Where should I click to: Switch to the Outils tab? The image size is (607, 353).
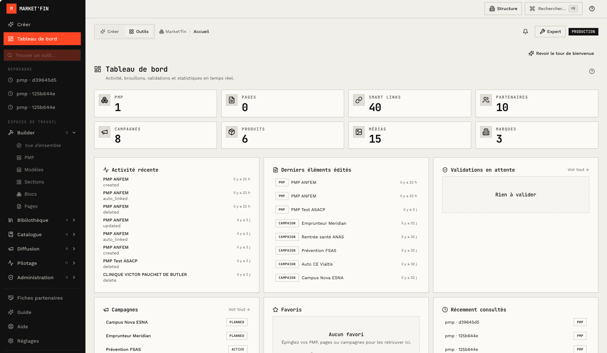point(139,32)
